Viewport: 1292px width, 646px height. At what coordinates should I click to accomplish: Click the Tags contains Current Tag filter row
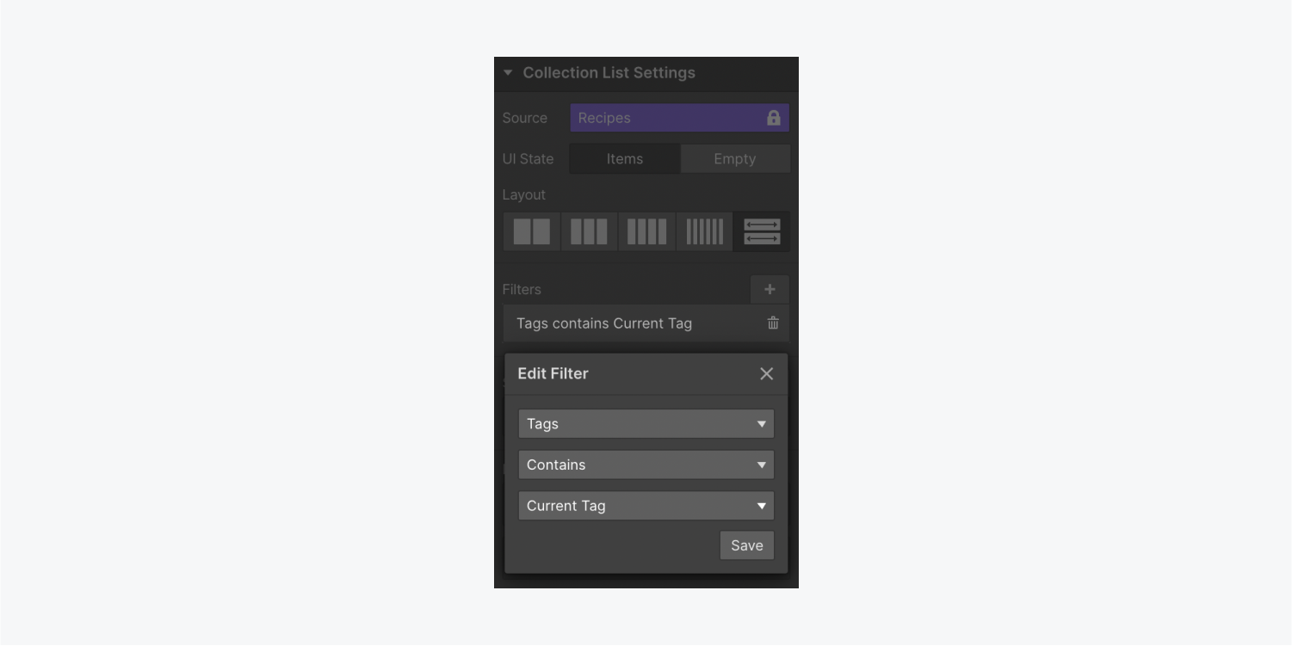point(646,323)
